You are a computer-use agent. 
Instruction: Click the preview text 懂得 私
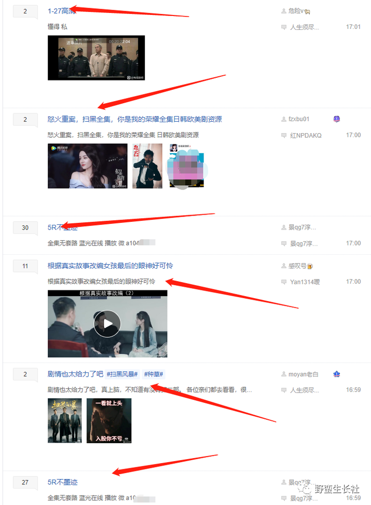(57, 27)
